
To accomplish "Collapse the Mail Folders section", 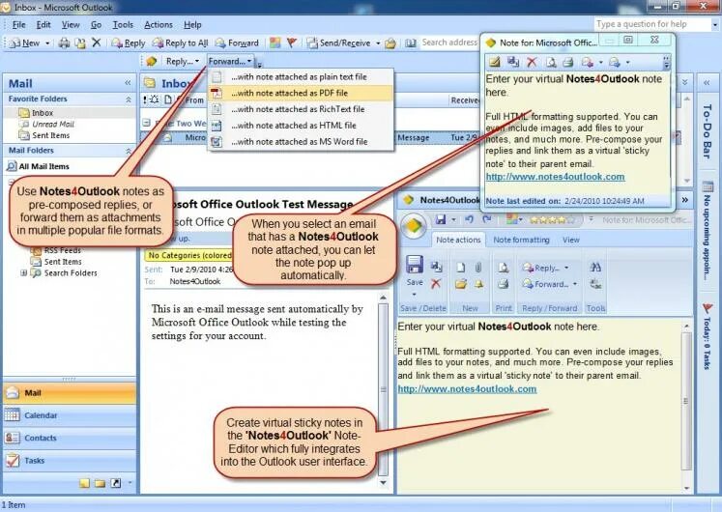I will pyautogui.click(x=128, y=151).
